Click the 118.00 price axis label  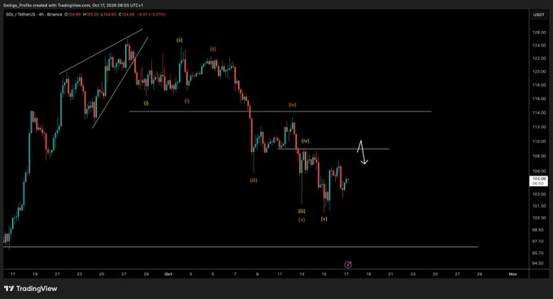coord(539,84)
